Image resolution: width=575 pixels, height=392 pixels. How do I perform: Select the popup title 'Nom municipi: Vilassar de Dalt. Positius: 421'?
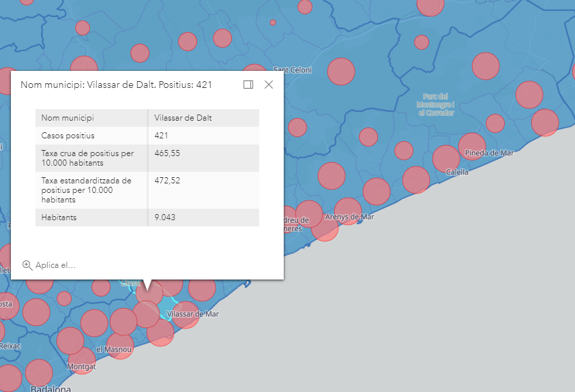[116, 85]
